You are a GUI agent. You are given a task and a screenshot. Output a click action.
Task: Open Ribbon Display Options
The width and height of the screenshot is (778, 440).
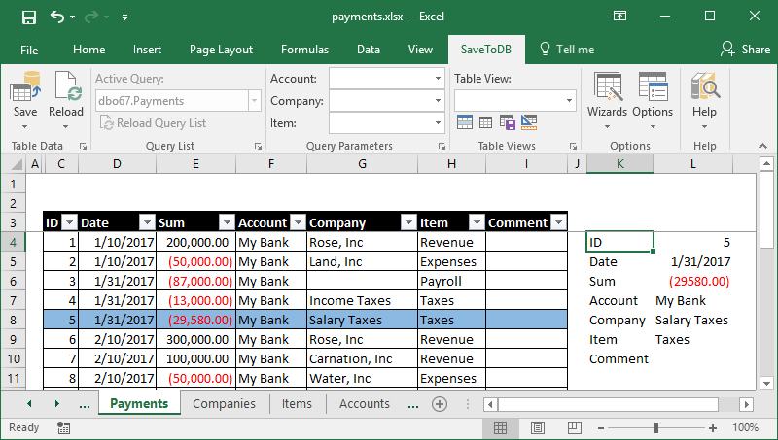tap(619, 17)
